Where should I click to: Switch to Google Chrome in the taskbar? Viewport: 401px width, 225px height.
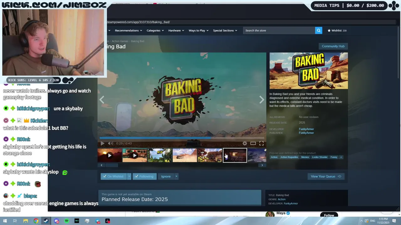(x=36, y=221)
